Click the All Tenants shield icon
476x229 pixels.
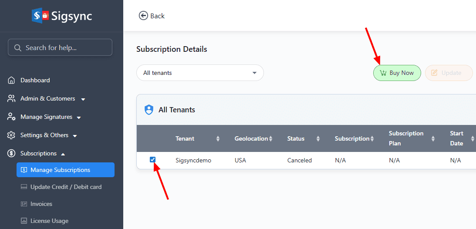click(149, 110)
